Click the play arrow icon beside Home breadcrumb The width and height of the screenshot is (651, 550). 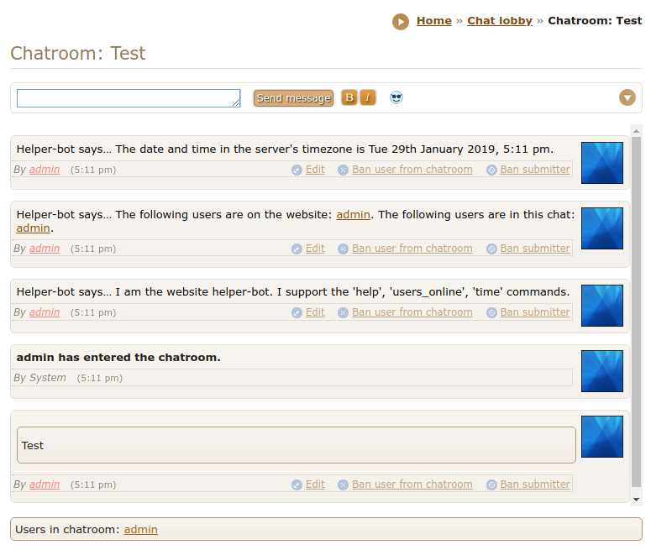coord(401,22)
